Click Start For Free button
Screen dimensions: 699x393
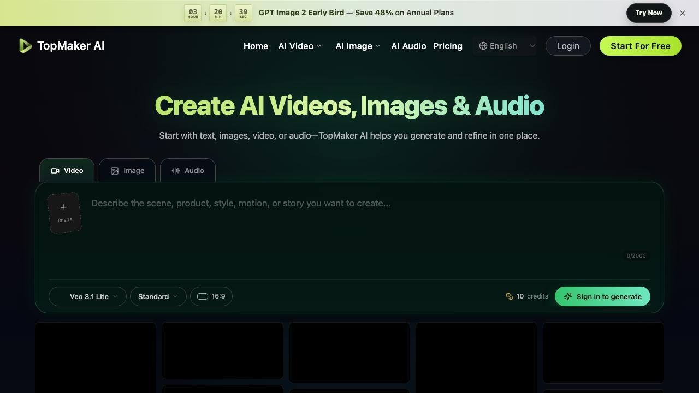[x=641, y=46]
